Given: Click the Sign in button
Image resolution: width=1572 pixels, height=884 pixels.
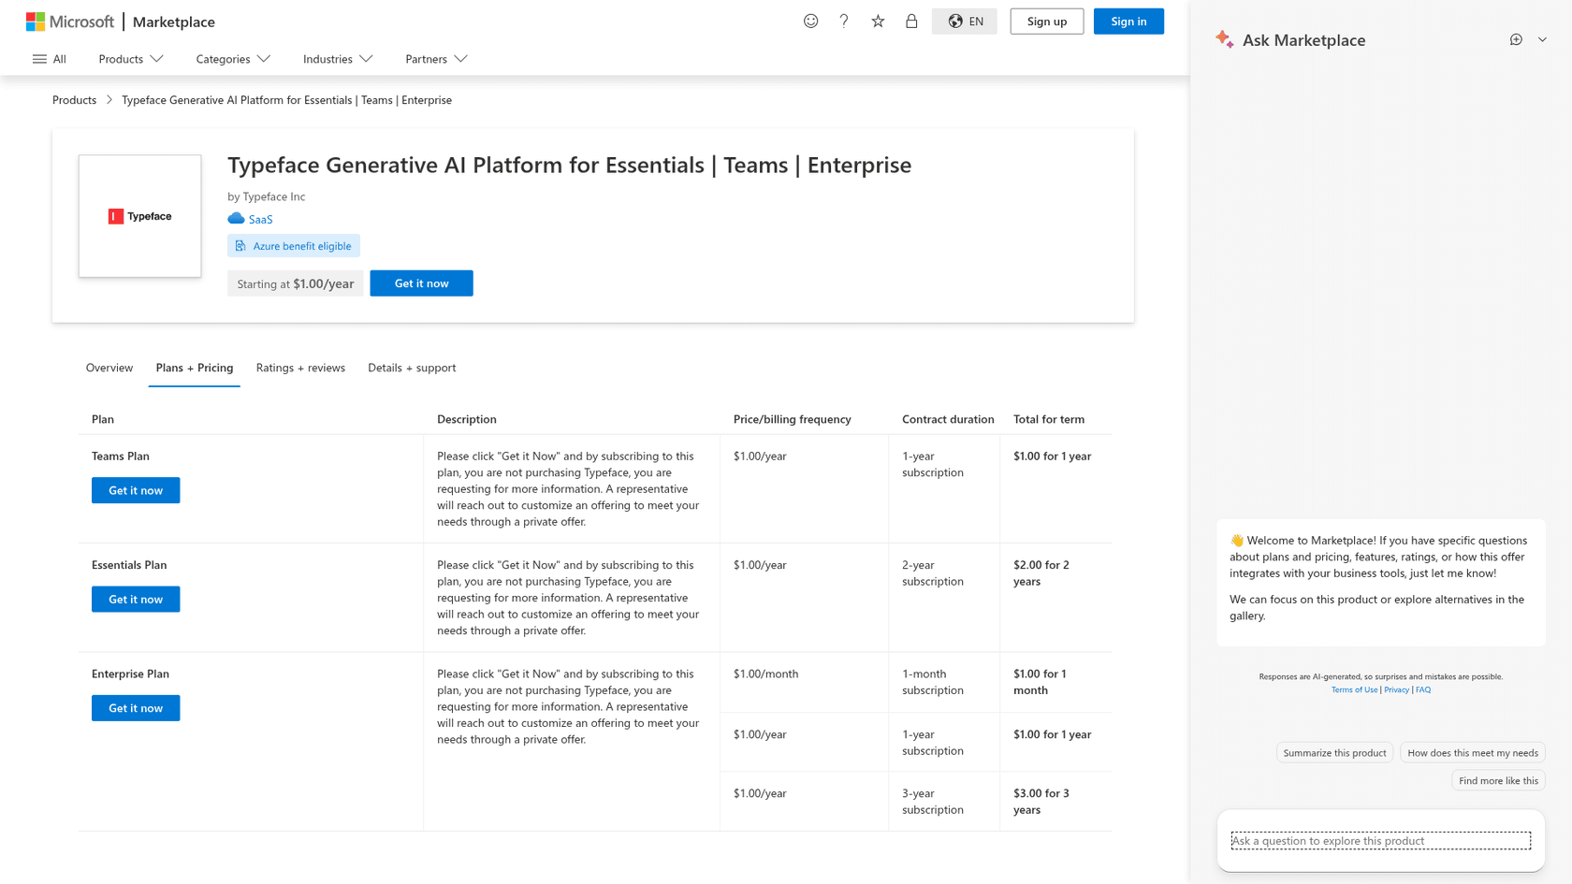Looking at the screenshot, I should [1128, 22].
